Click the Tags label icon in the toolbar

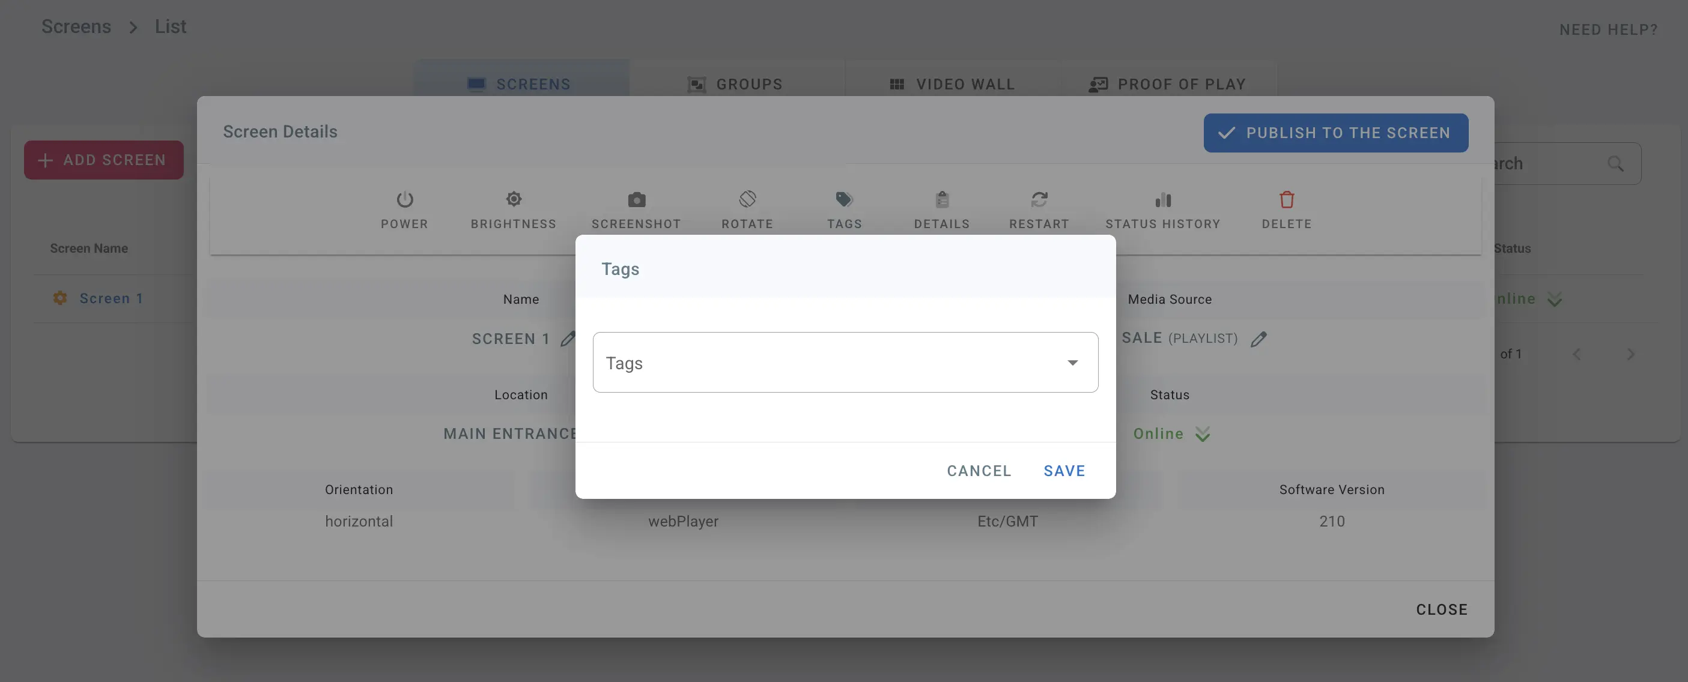tap(844, 199)
